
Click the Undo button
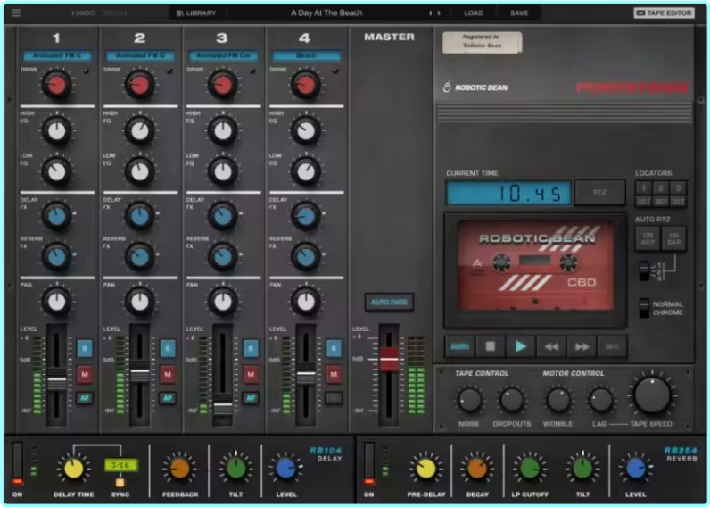84,13
